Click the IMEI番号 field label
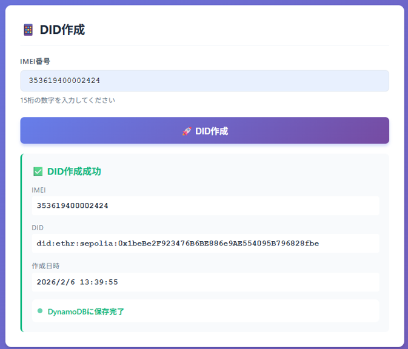The width and height of the screenshot is (408, 349). 35,61
